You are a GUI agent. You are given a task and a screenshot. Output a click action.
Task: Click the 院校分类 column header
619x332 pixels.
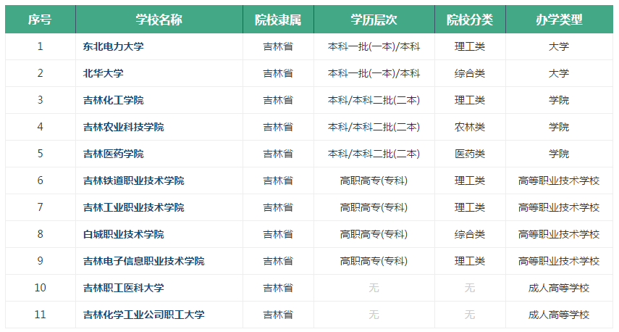coord(470,20)
